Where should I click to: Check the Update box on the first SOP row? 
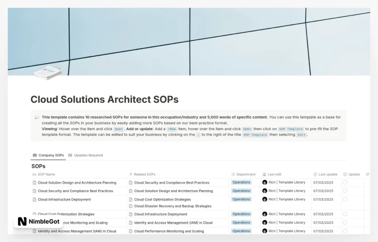click(344, 182)
